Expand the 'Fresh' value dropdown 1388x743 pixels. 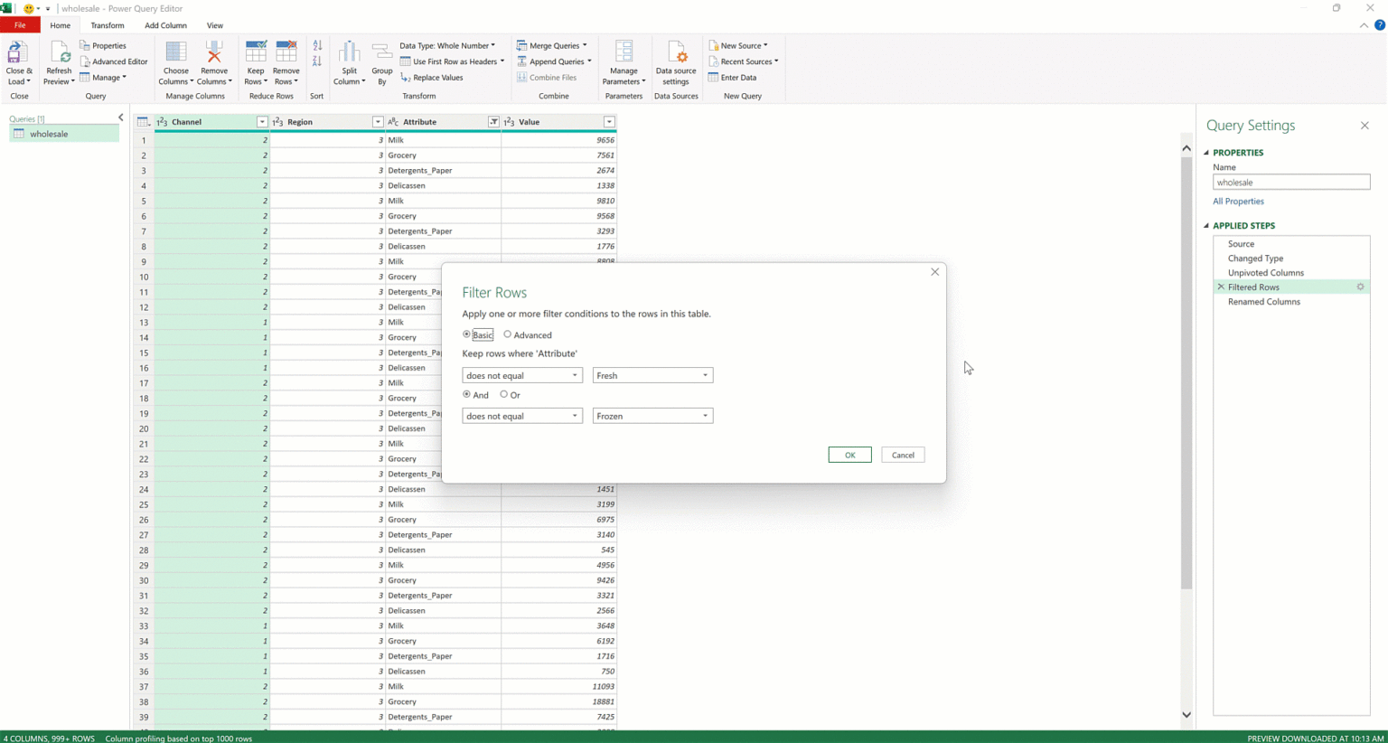pyautogui.click(x=705, y=375)
